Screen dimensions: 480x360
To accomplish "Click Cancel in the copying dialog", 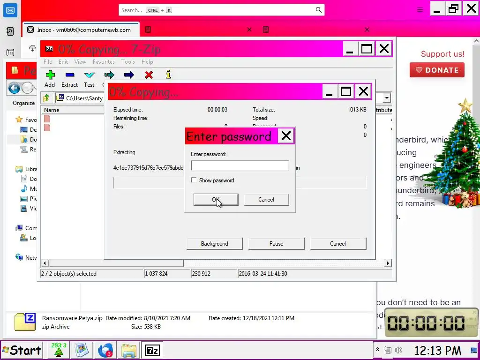I will [x=338, y=244].
